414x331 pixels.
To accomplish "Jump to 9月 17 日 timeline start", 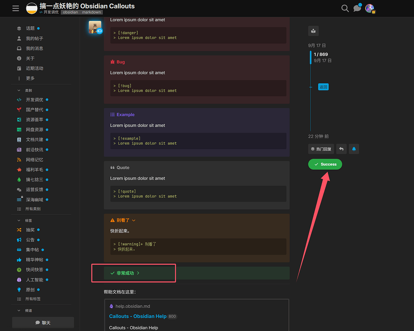I will tap(317, 46).
